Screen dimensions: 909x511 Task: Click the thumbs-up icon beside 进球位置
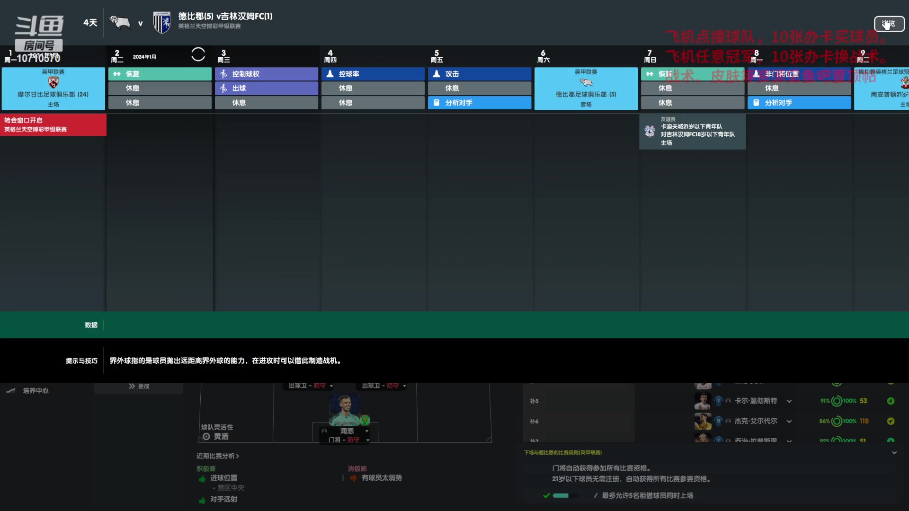202,478
